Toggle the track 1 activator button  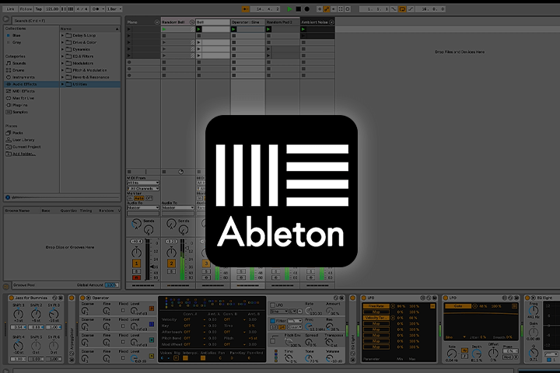click(x=136, y=263)
